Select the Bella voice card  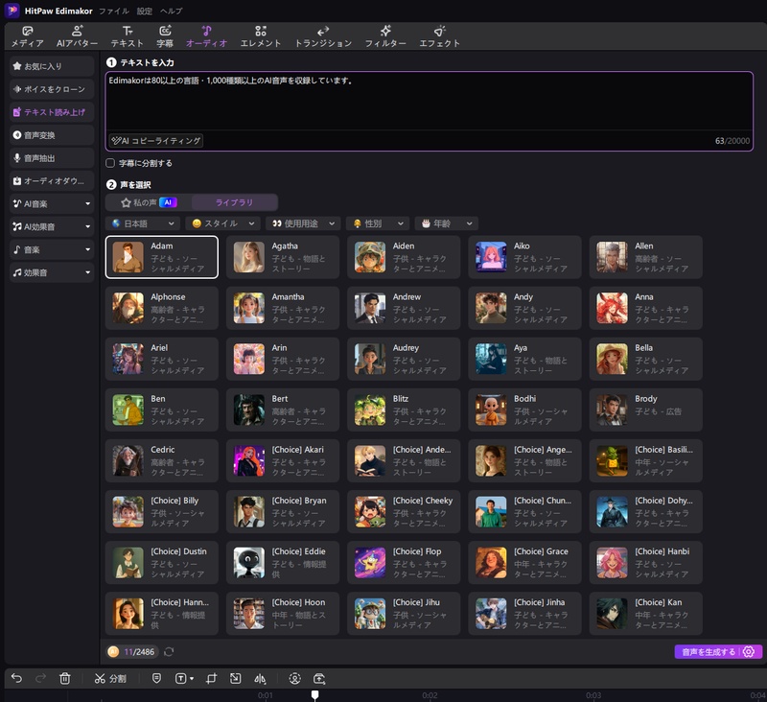(x=645, y=359)
